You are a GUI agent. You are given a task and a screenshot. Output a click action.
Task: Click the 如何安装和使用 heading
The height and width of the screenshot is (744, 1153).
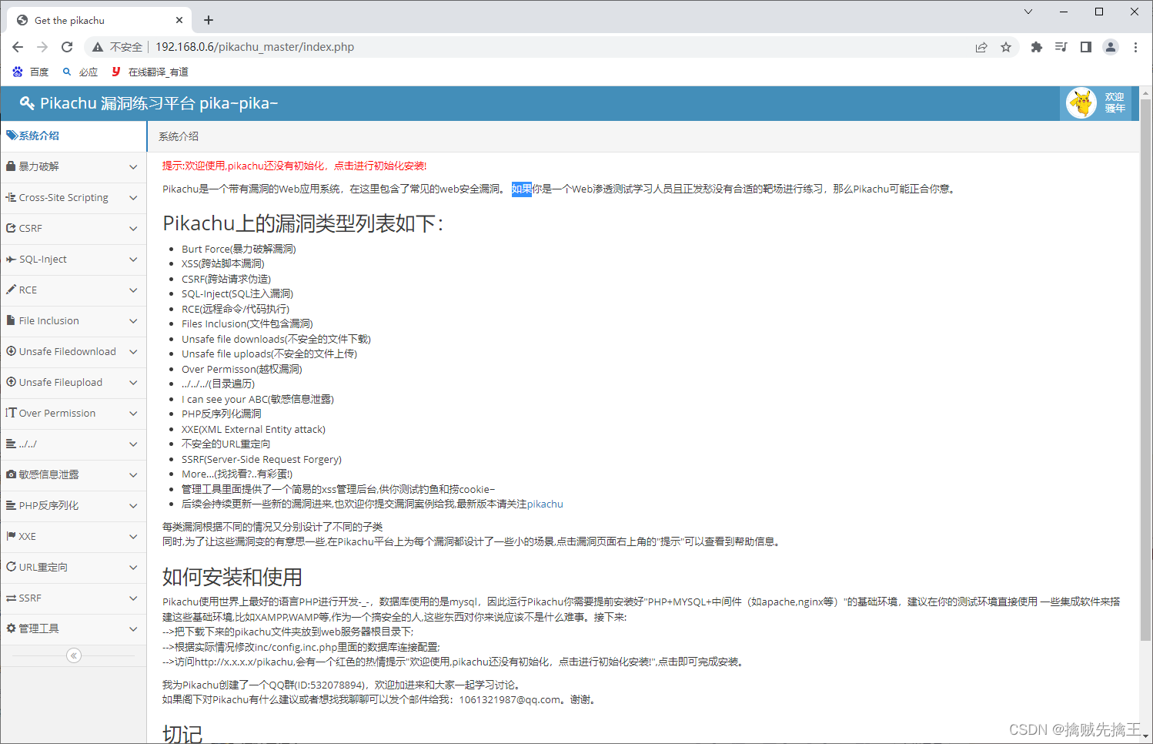click(232, 577)
